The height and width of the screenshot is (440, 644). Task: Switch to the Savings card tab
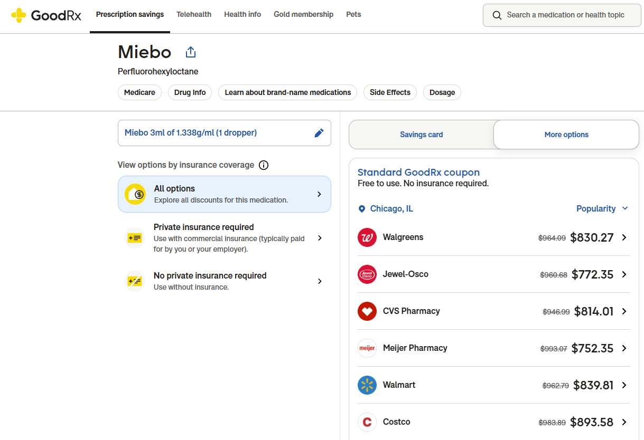(x=421, y=135)
